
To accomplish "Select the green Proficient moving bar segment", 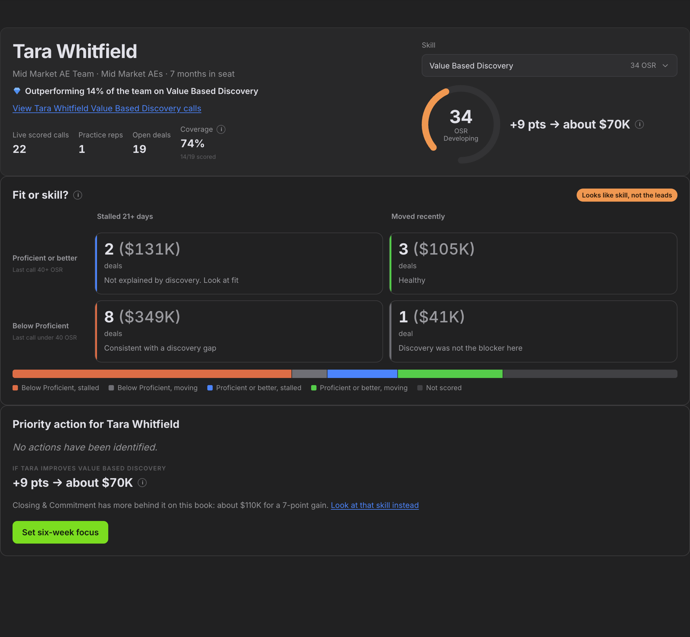I will click(x=450, y=374).
